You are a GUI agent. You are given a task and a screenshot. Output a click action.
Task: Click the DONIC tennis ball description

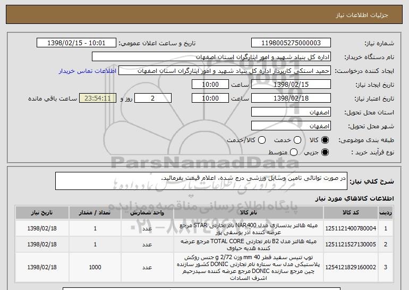pyautogui.click(x=249, y=267)
